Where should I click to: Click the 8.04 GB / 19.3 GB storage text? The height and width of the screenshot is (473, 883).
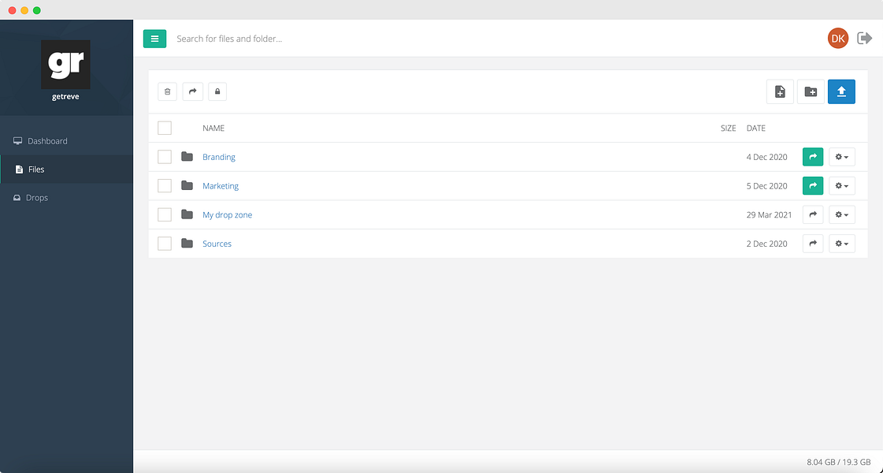pos(839,462)
